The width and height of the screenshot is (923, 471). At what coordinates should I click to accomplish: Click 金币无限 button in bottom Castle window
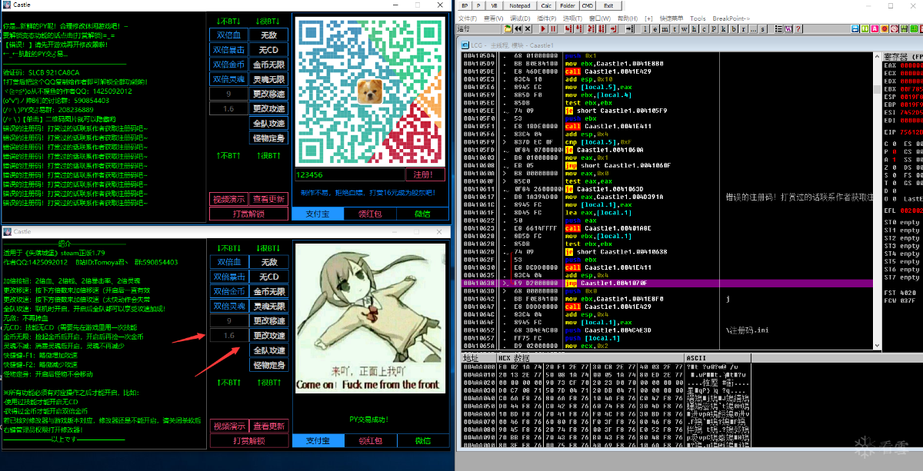(268, 291)
